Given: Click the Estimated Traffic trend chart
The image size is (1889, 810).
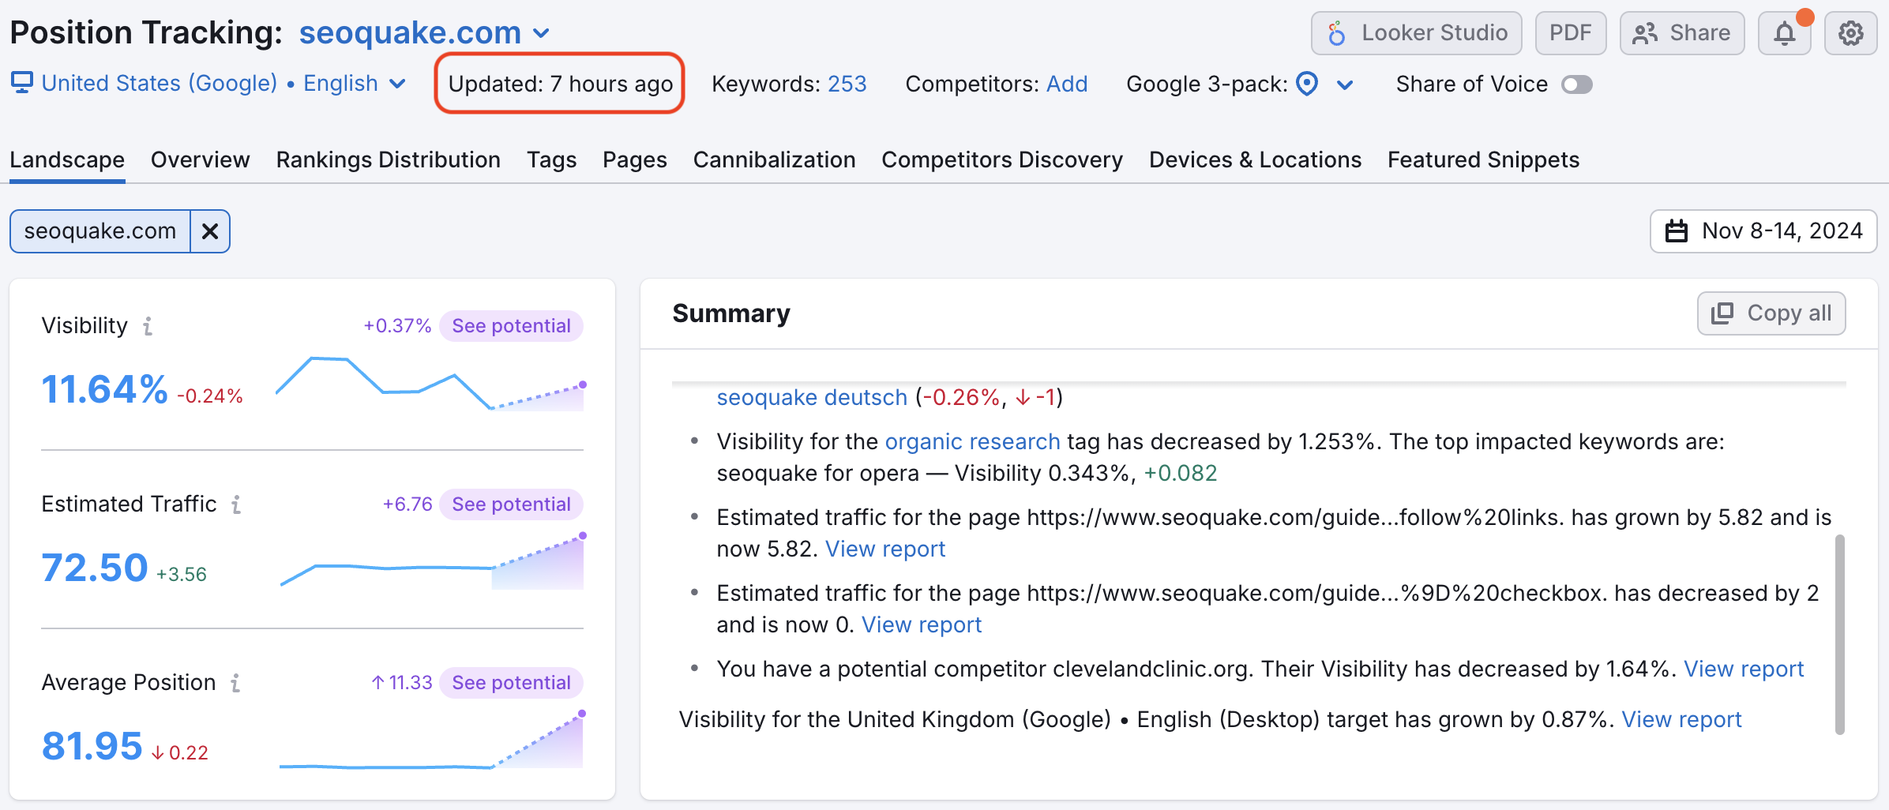Looking at the screenshot, I should tap(433, 561).
